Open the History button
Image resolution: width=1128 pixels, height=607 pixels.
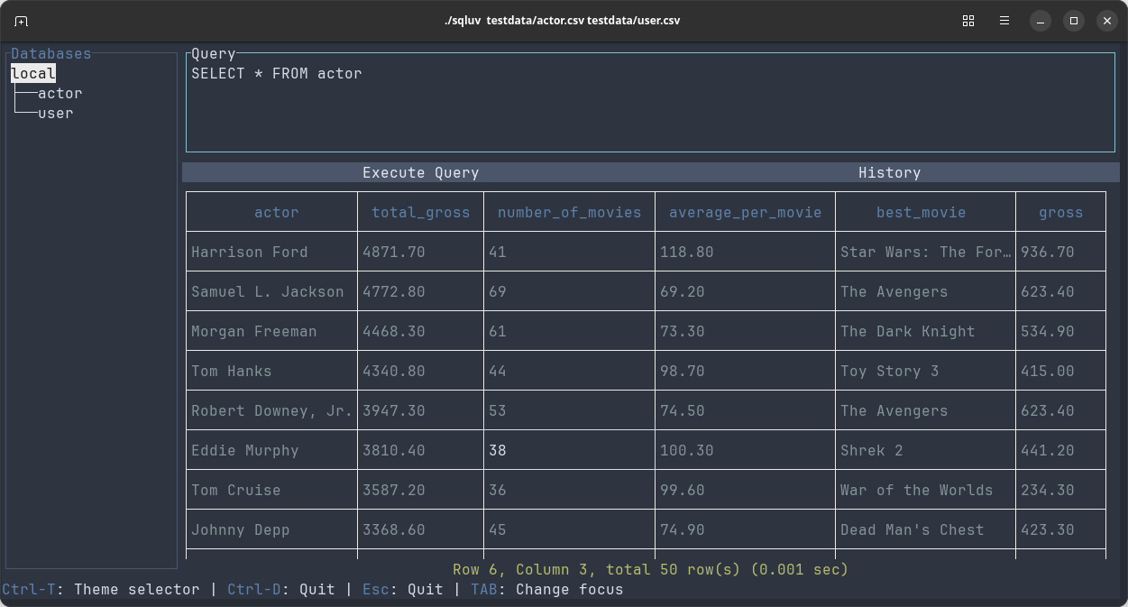pos(890,172)
